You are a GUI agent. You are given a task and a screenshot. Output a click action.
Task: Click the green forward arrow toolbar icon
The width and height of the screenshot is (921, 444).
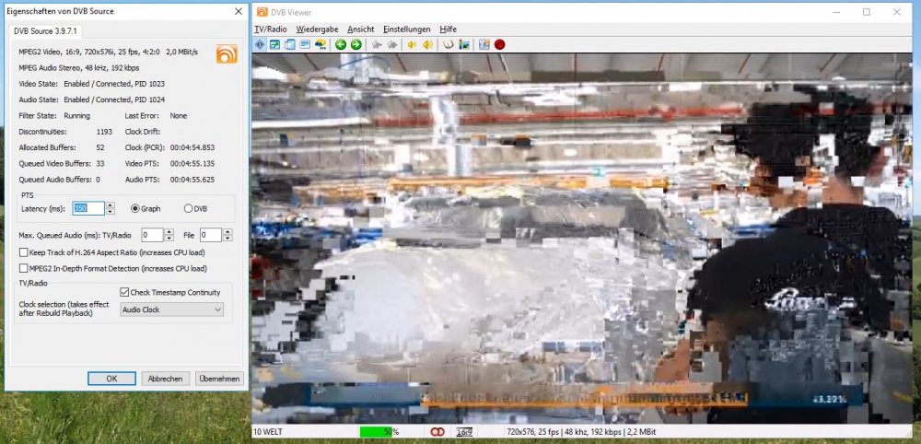point(356,44)
